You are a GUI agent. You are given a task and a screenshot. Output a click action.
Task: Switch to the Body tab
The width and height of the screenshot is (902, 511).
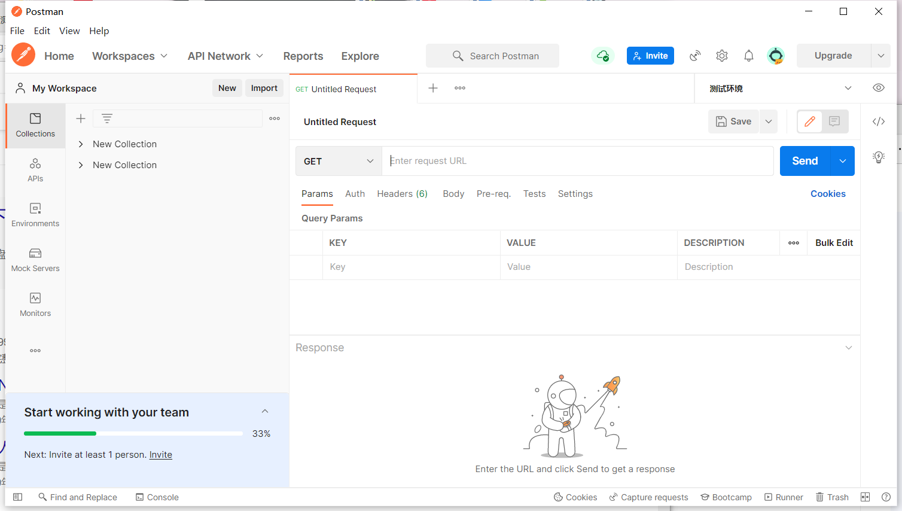point(453,194)
